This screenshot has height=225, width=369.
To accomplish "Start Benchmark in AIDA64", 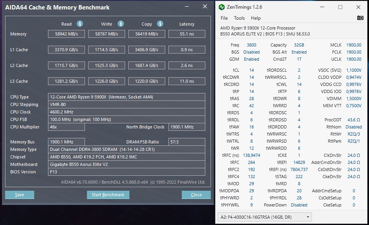I will tap(108, 195).
